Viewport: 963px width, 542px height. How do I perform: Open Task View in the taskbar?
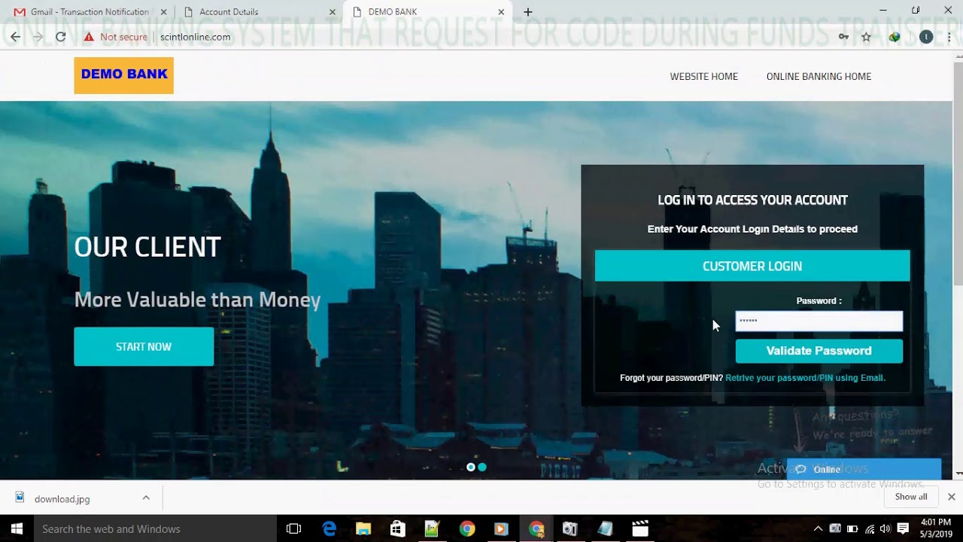pyautogui.click(x=294, y=528)
